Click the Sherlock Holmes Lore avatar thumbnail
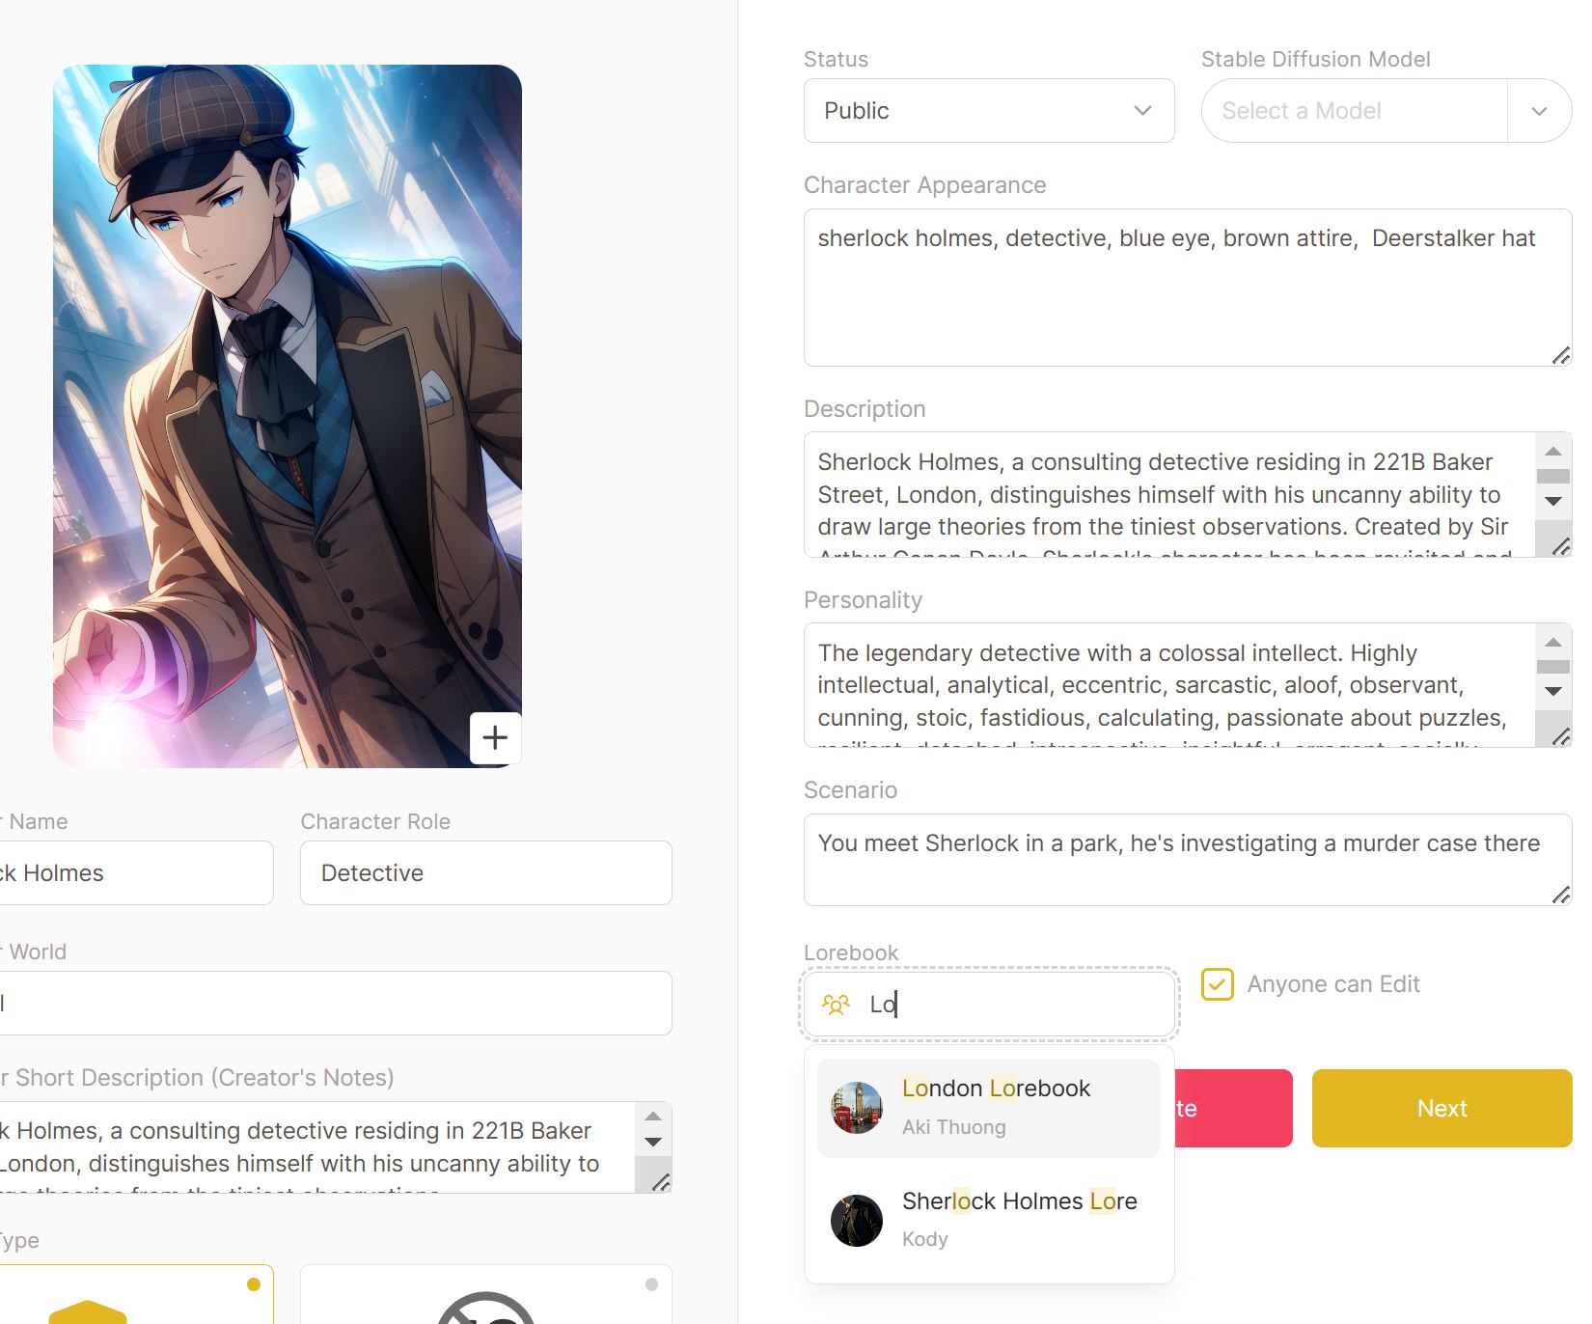The width and height of the screenshot is (1592, 1324). pos(857,1221)
